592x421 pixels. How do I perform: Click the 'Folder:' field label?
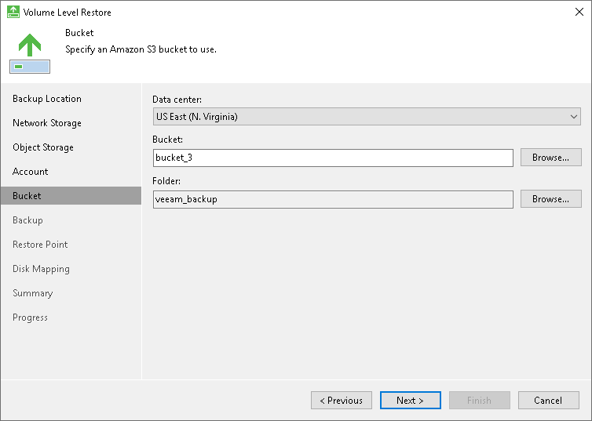pos(166,181)
